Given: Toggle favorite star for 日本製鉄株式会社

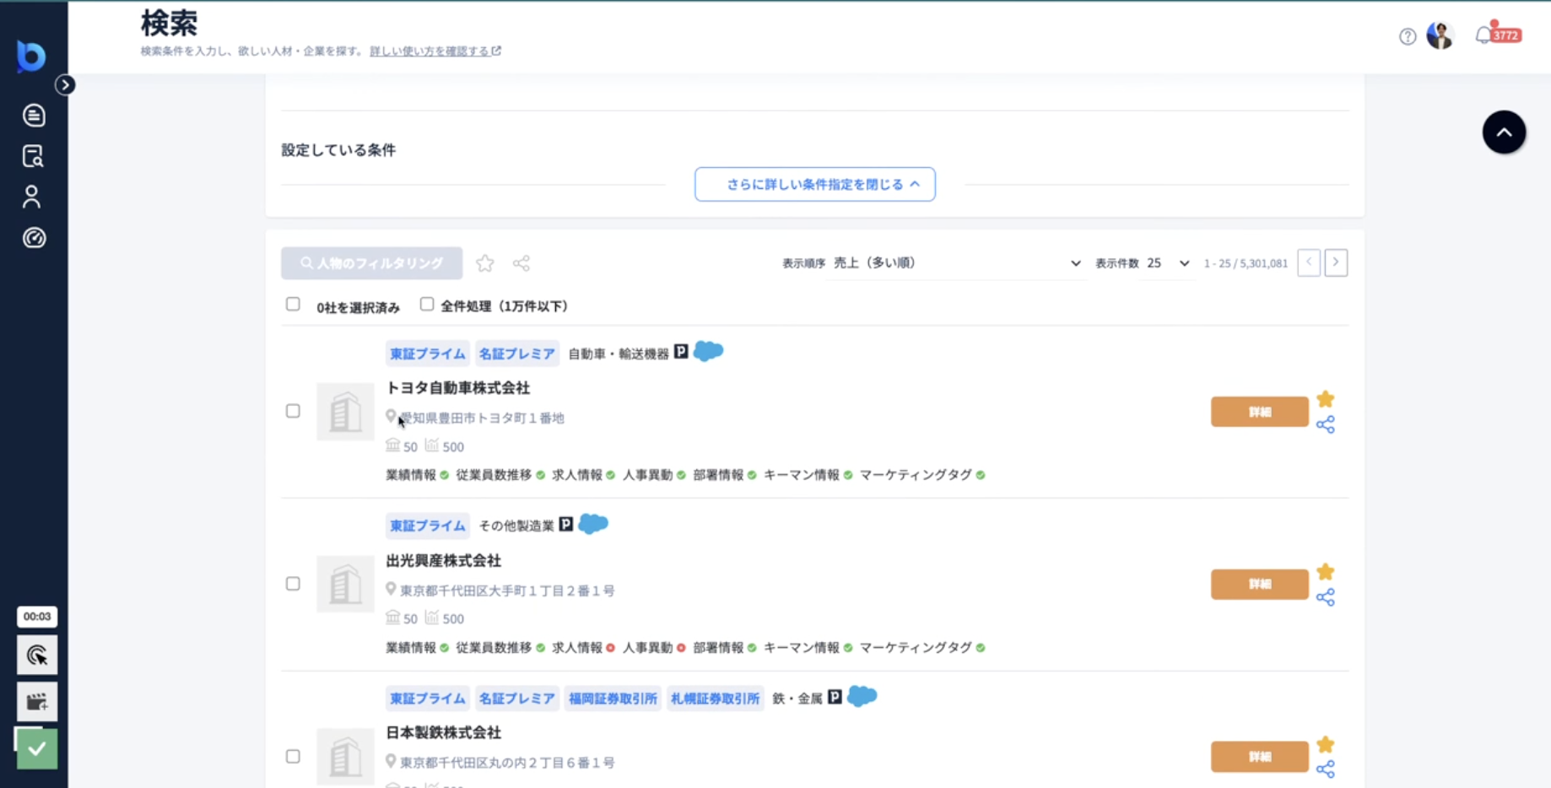Looking at the screenshot, I should (1326, 744).
